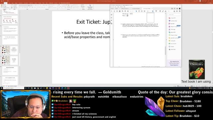Switch to the first Acrobat document tab

coord(125,9)
